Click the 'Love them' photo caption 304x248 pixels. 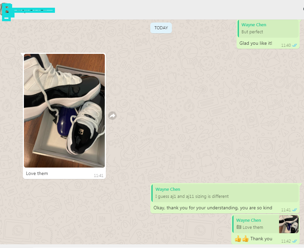point(37,174)
